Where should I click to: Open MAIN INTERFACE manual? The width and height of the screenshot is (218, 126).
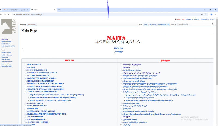34,65
